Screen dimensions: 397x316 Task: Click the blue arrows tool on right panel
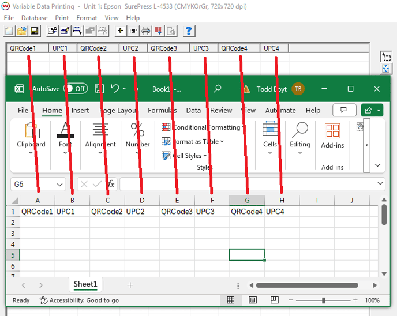click(x=386, y=68)
